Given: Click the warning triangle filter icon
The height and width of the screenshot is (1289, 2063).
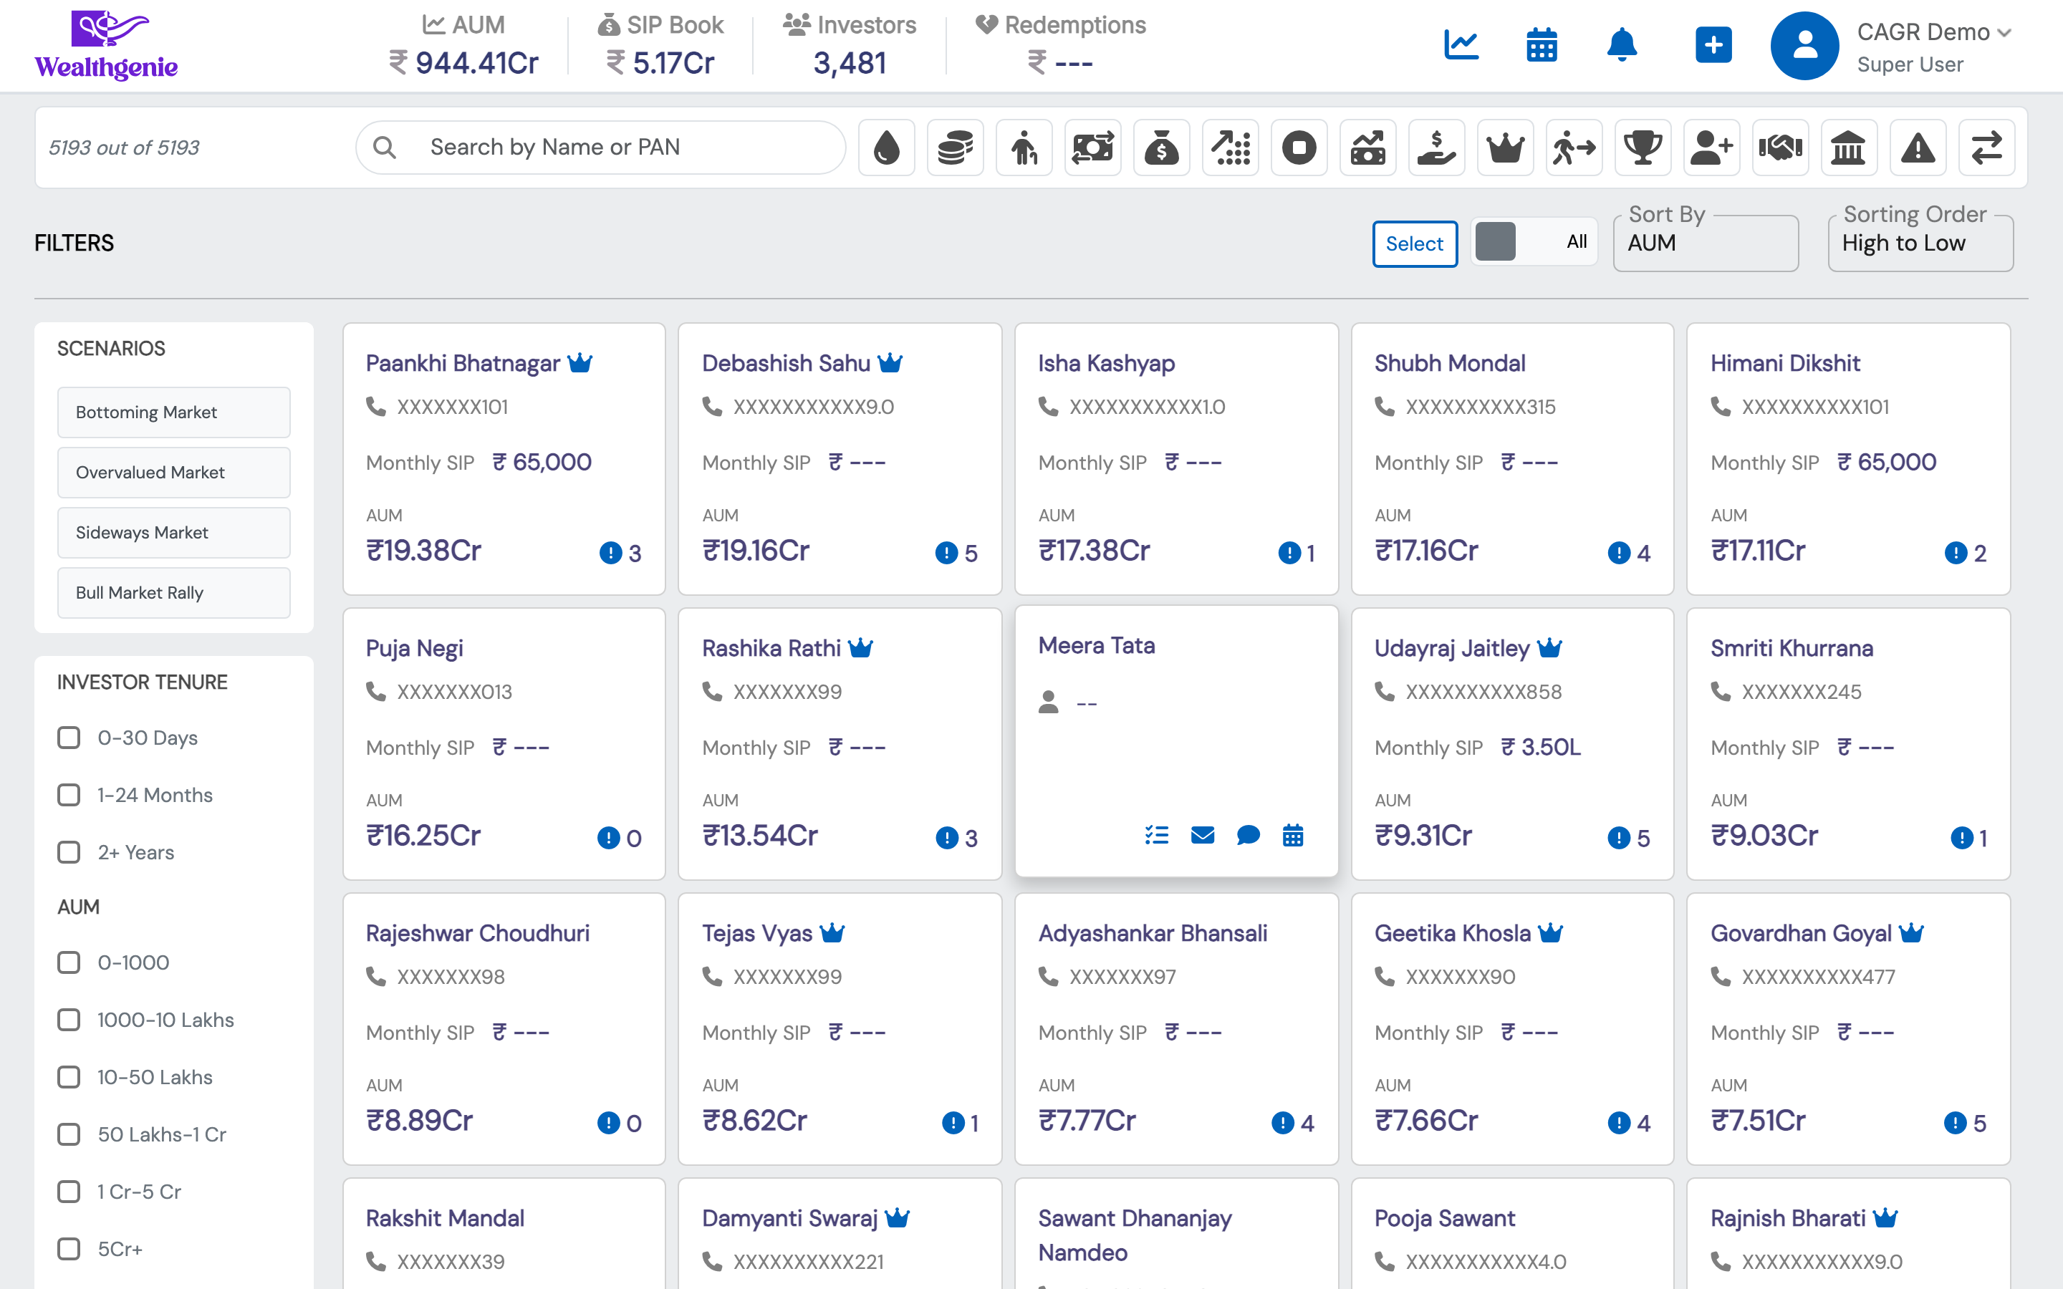Looking at the screenshot, I should pos(1917,148).
